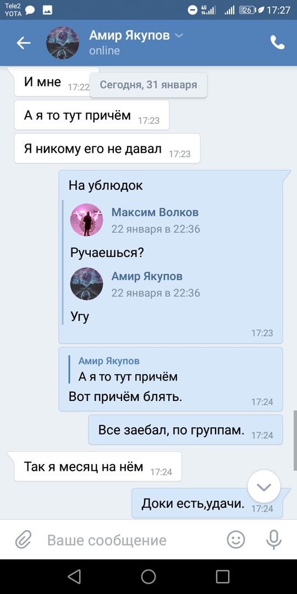297x594 pixels.
Task: Open Максим Волков name link in forwarded message
Action: pyautogui.click(x=155, y=212)
